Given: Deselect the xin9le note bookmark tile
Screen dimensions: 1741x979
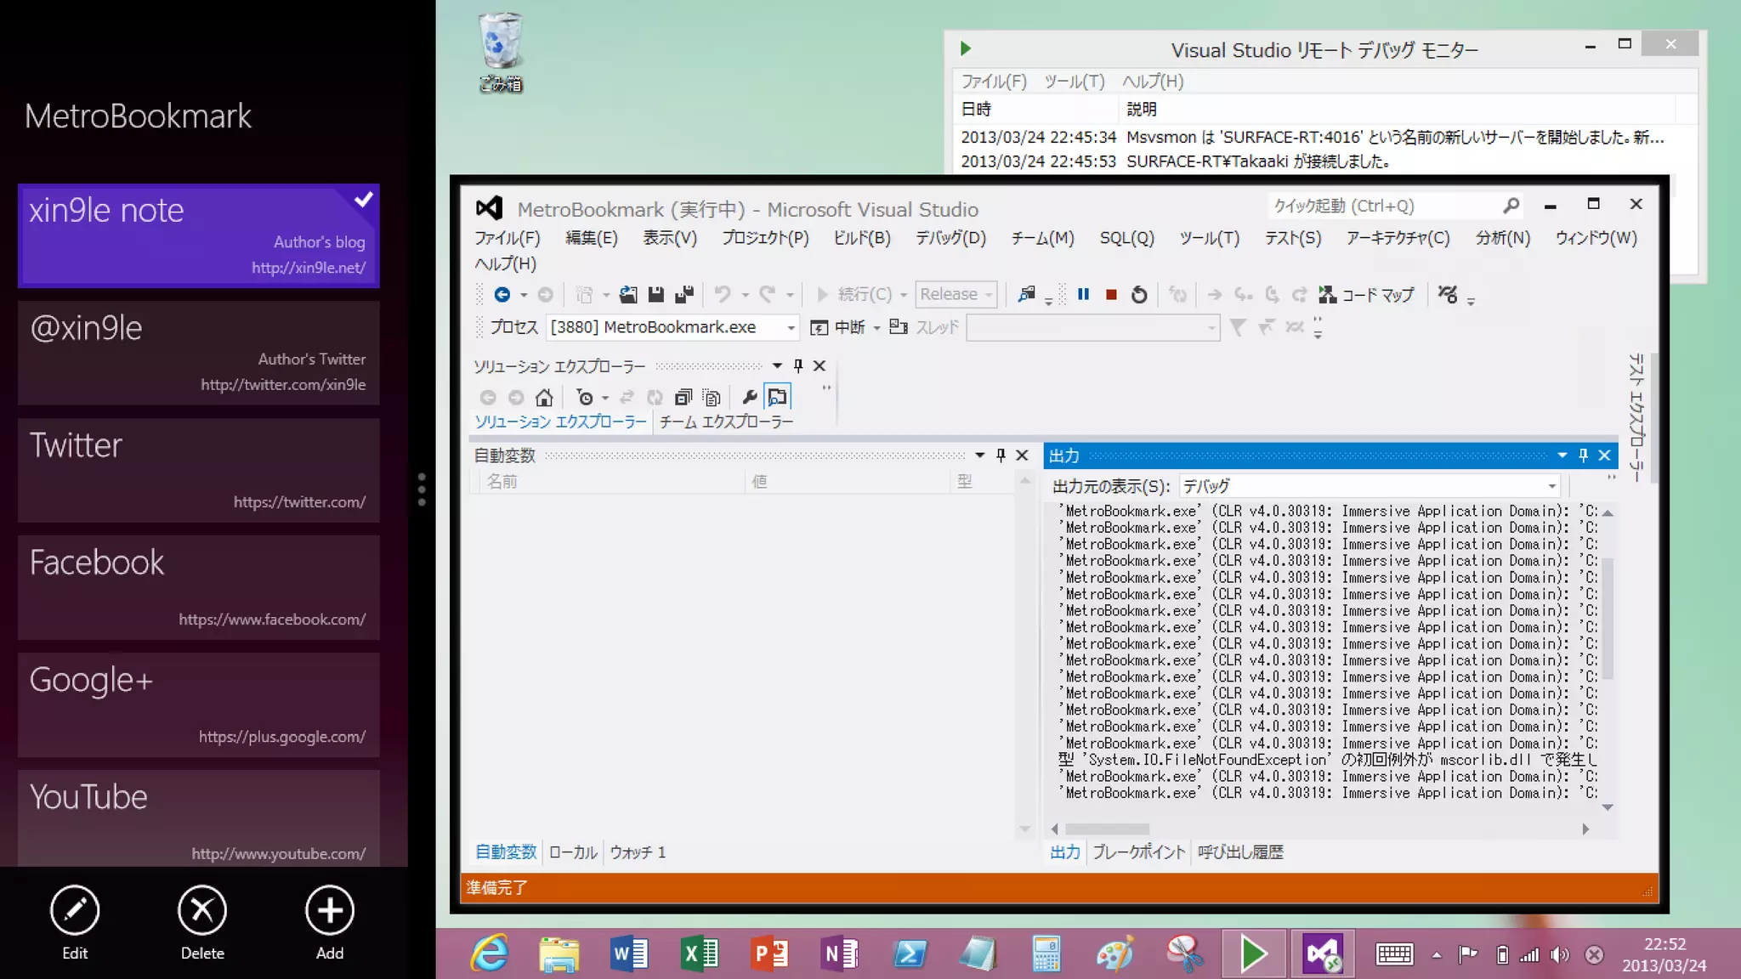Looking at the screenshot, I should [x=199, y=235].
